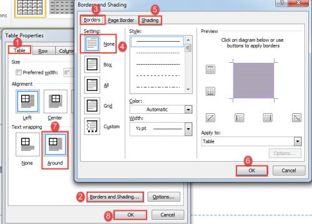The image size is (312, 224).
Task: Toggle inside horizontal border button in Preview
Action: (210, 91)
